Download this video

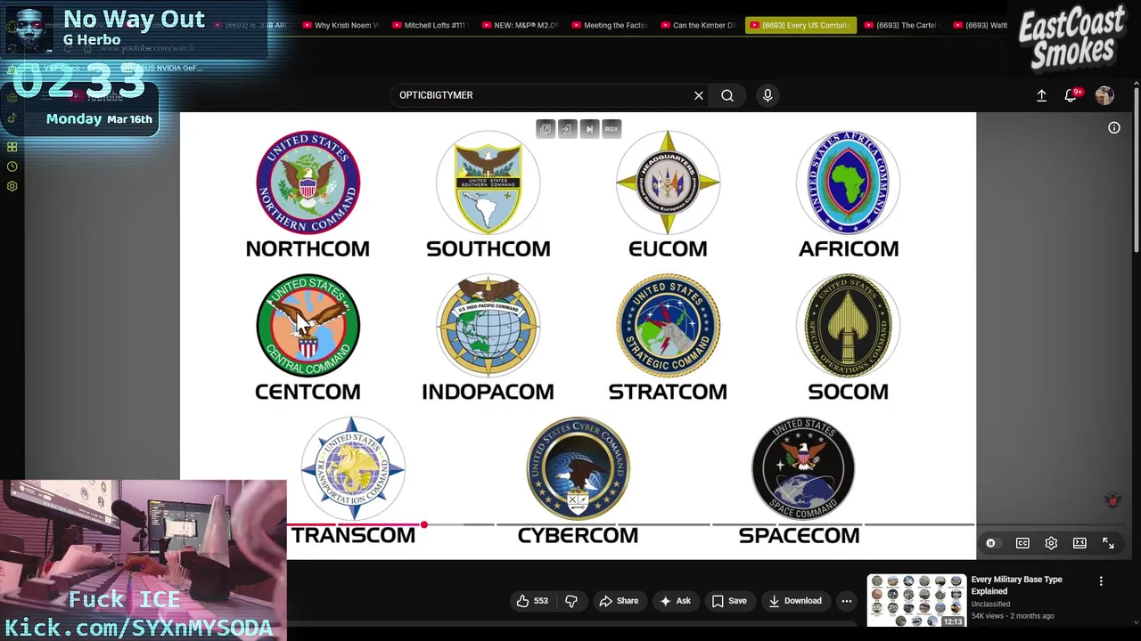[x=795, y=601]
